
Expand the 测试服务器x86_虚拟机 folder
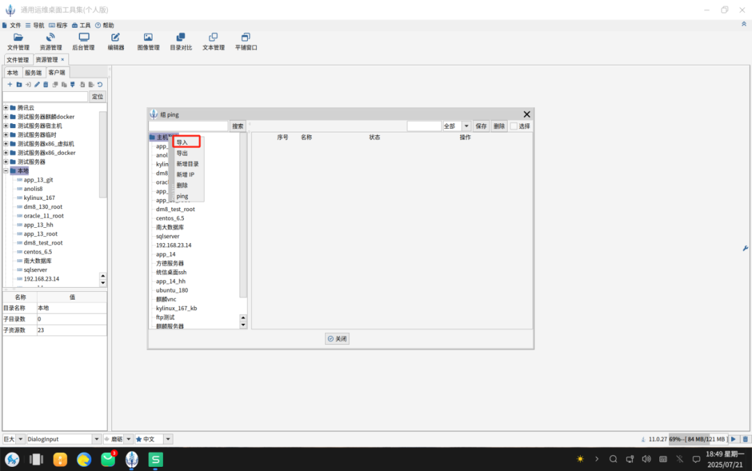(x=6, y=144)
